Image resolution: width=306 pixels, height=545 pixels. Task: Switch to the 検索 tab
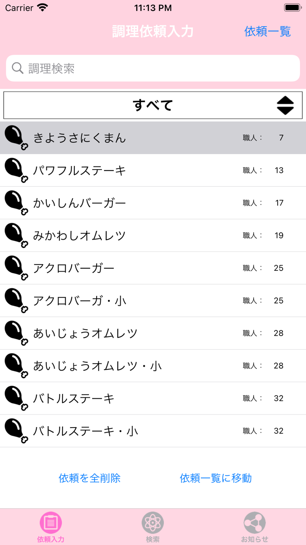[x=153, y=522]
